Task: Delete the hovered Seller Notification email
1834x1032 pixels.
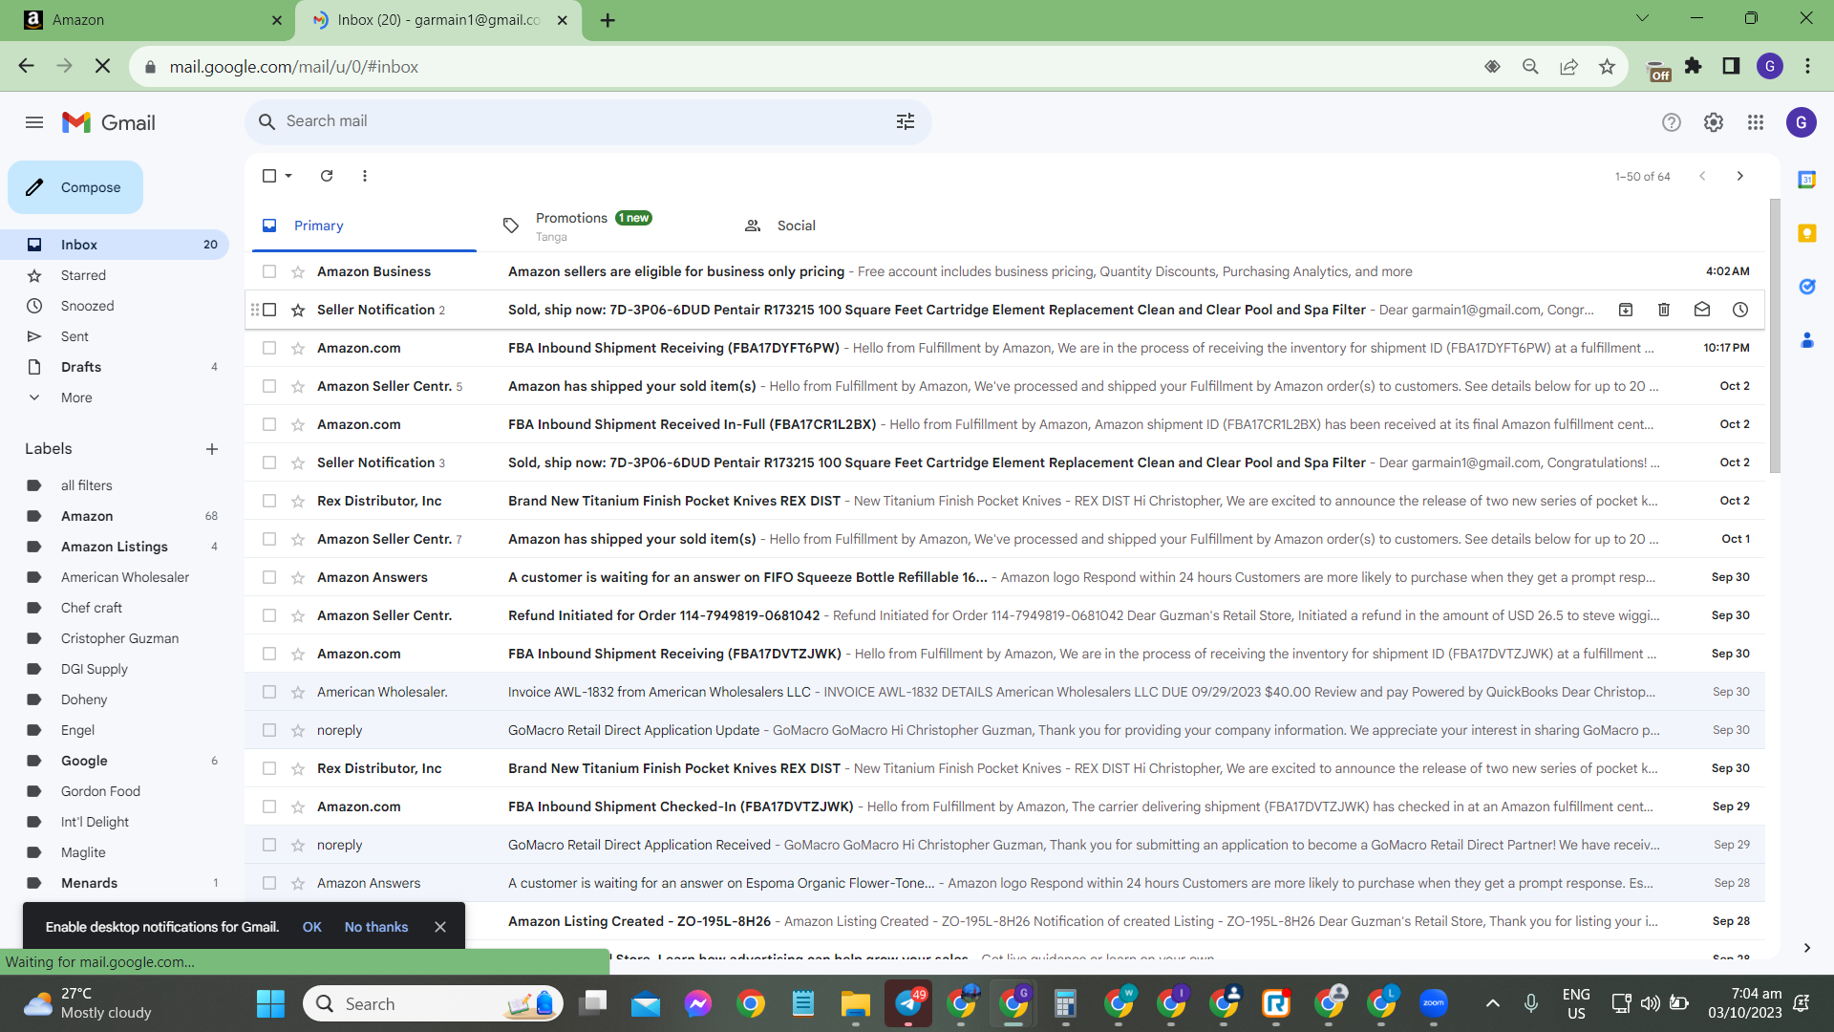Action: (x=1664, y=310)
